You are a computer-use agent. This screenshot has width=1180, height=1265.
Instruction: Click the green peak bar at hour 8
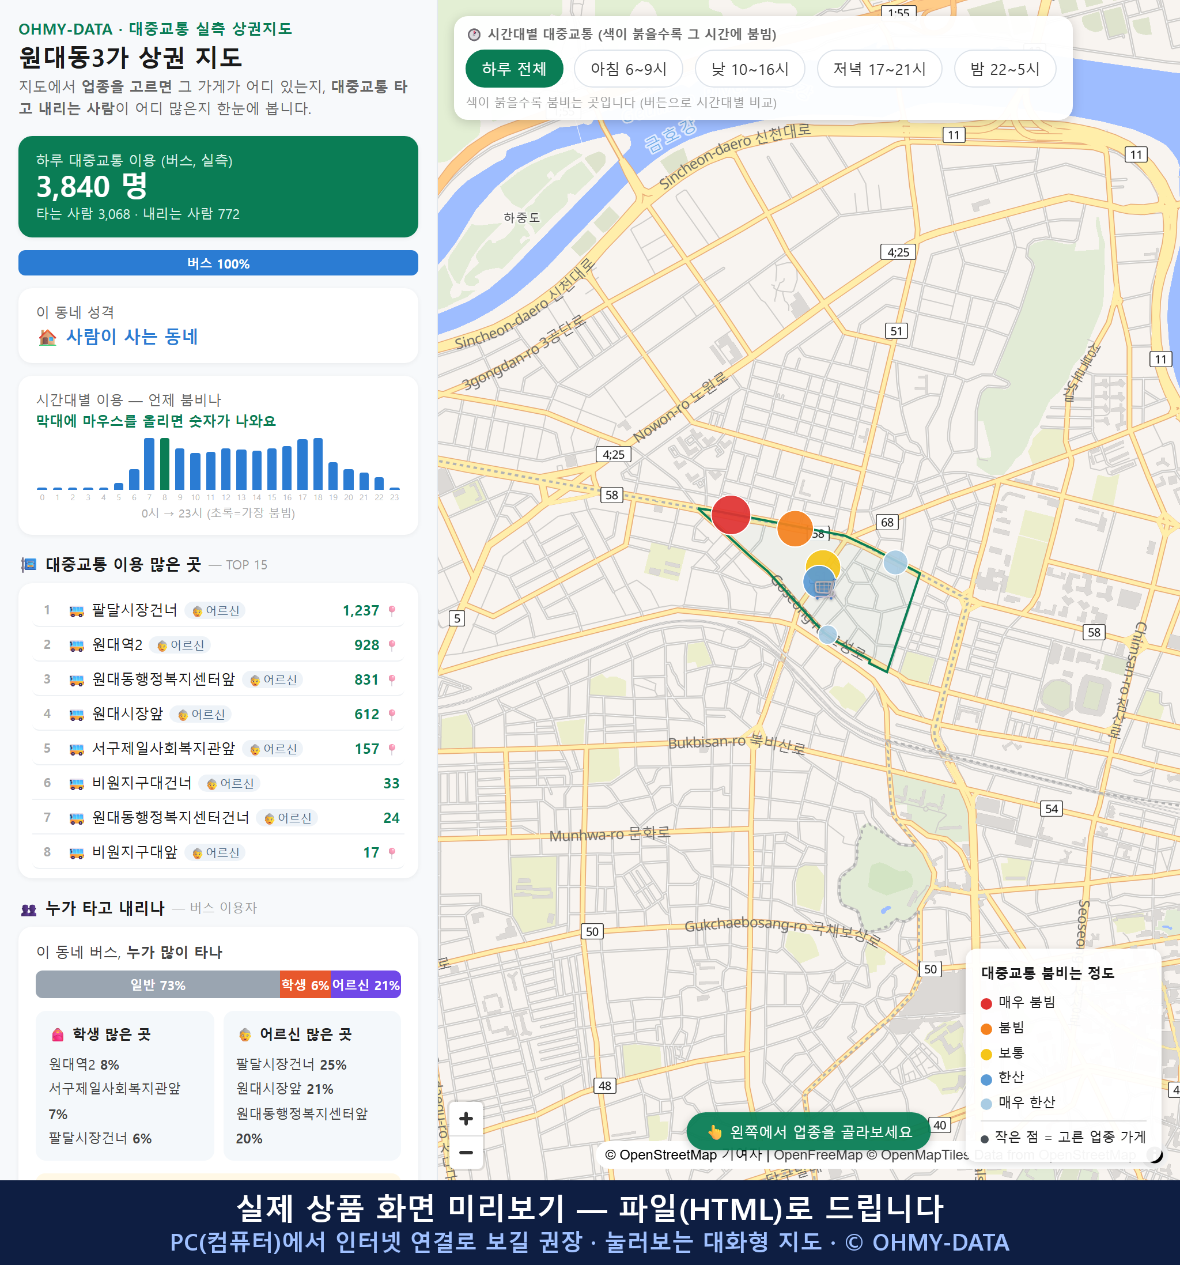coord(165,463)
